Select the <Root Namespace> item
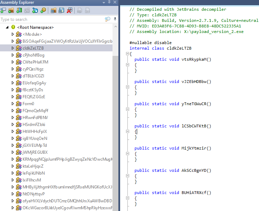259x211 pixels. (x=35, y=27)
